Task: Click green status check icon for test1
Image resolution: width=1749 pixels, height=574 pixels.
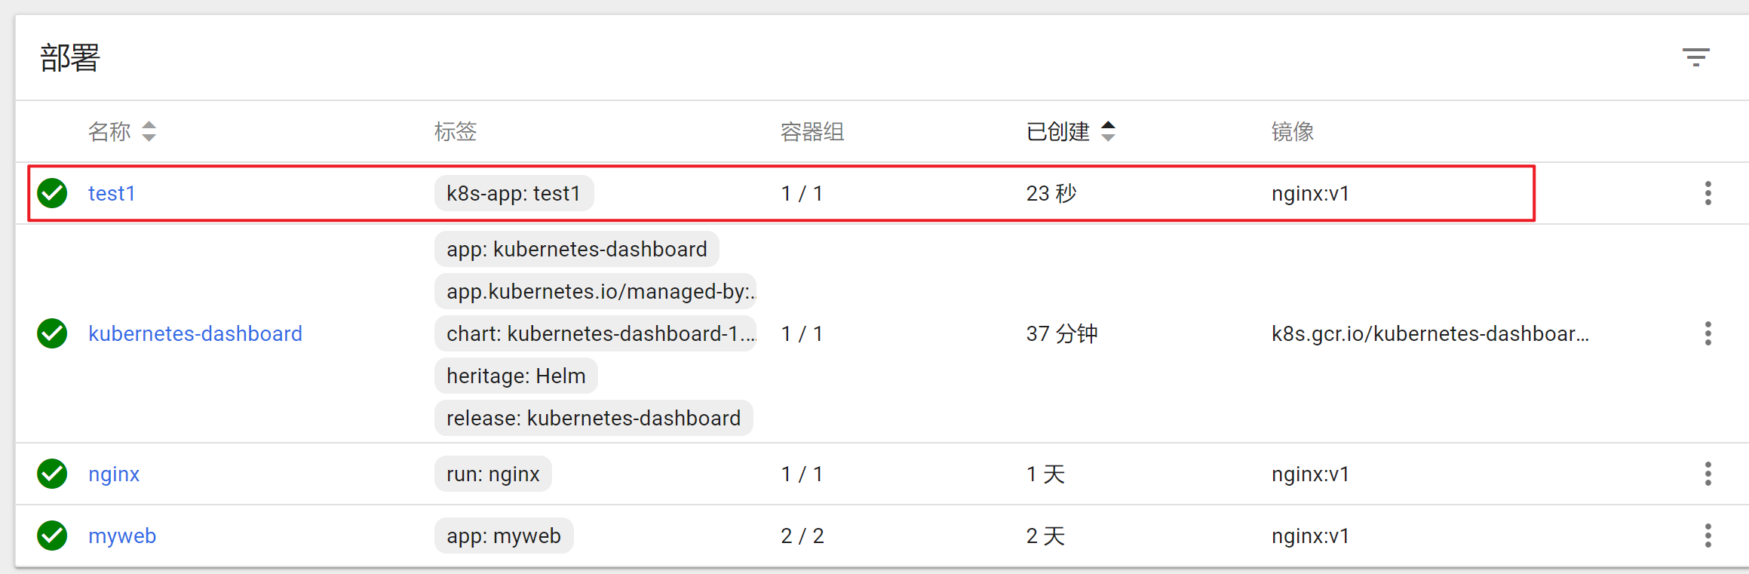Action: point(52,193)
